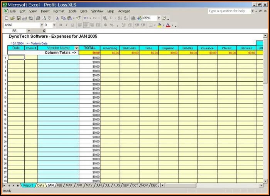Viewport: 270px width, 196px height.
Task: Select the Date cell in row 1
Action: 16,57
